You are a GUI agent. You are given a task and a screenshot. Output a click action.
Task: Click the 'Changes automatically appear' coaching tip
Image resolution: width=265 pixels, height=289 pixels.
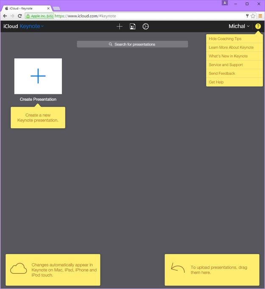53,270
